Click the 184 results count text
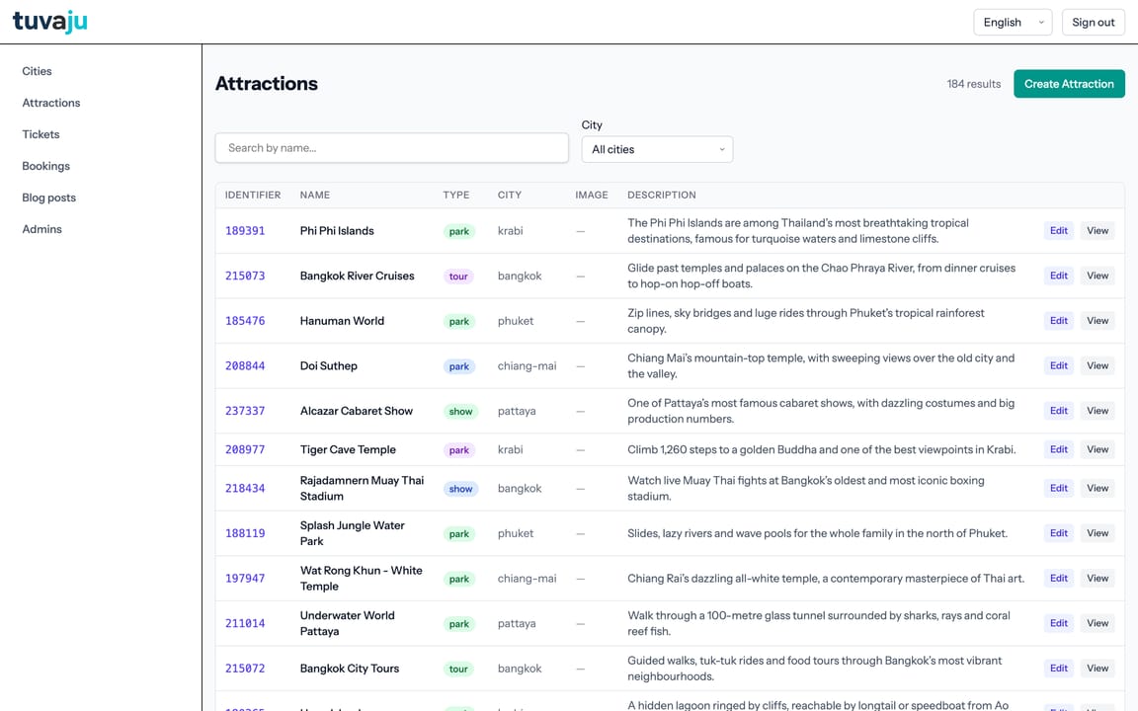 tap(973, 84)
